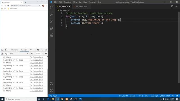The height and width of the screenshot is (101, 180).
Task: Reload the page in Chrome
Action: point(8,6)
